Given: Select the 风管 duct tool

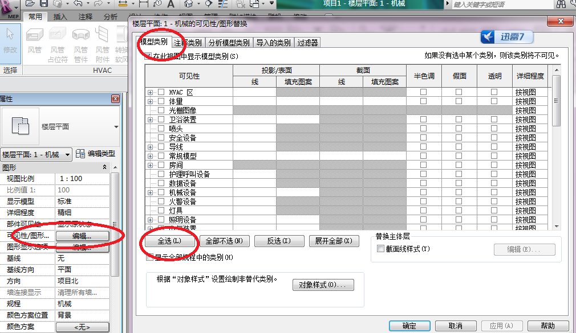Looking at the screenshot, I should 35,42.
